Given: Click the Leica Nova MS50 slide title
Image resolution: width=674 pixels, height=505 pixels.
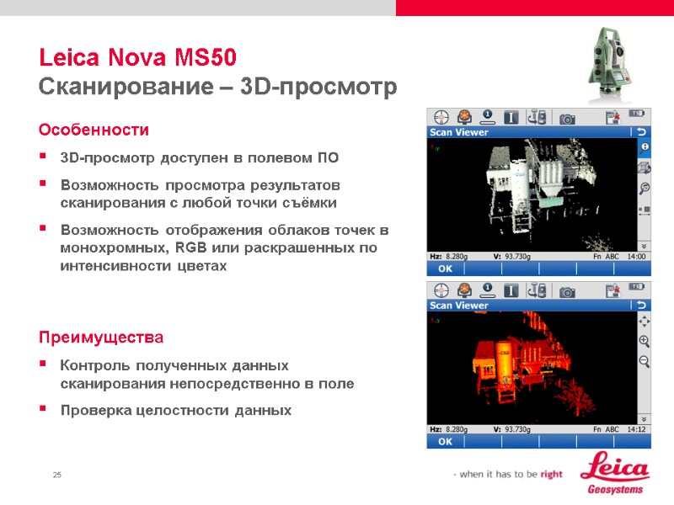Looking at the screenshot, I should [137, 57].
